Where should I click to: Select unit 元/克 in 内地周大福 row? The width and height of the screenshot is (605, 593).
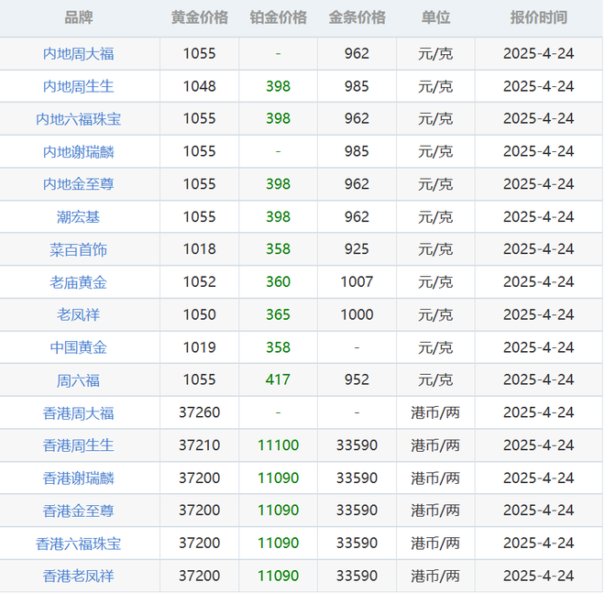point(435,54)
